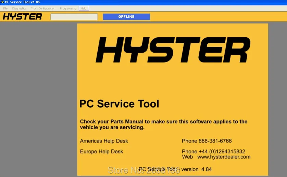Click the 'PC Service Tool' heading

(119, 104)
